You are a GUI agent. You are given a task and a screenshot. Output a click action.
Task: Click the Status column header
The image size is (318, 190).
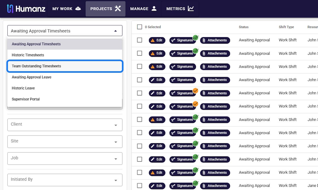pos(244,27)
